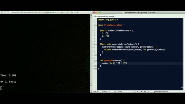This screenshot has height=104, width=185.
Task: Click the assert keyword on line 12
Action: click(x=108, y=50)
